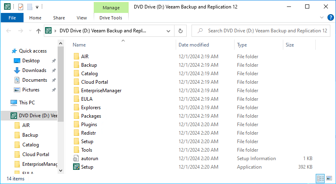Select the Packages folder icon
Image resolution: width=336 pixels, height=184 pixels.
click(76, 116)
